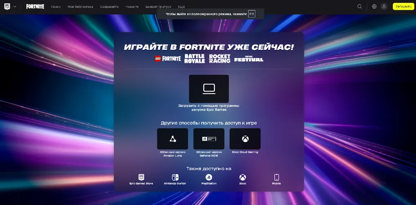Viewport: 416px width, 205px height.
Task: Click Облачный сервис Amazon Luna label
Action: point(172,154)
